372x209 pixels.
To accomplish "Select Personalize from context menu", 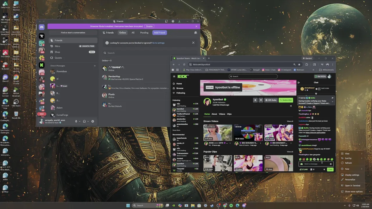I will tap(352, 180).
